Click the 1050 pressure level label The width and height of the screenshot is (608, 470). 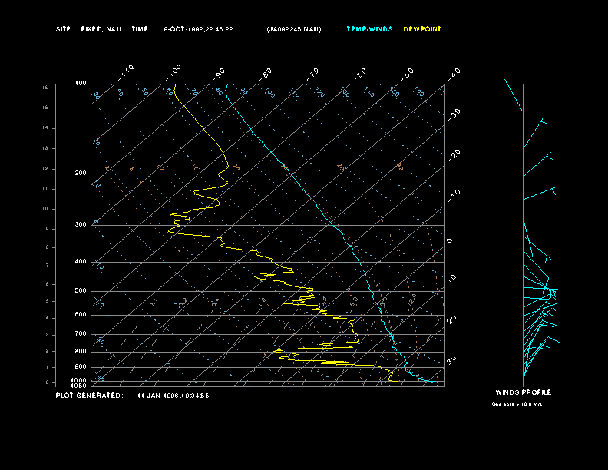[80, 386]
